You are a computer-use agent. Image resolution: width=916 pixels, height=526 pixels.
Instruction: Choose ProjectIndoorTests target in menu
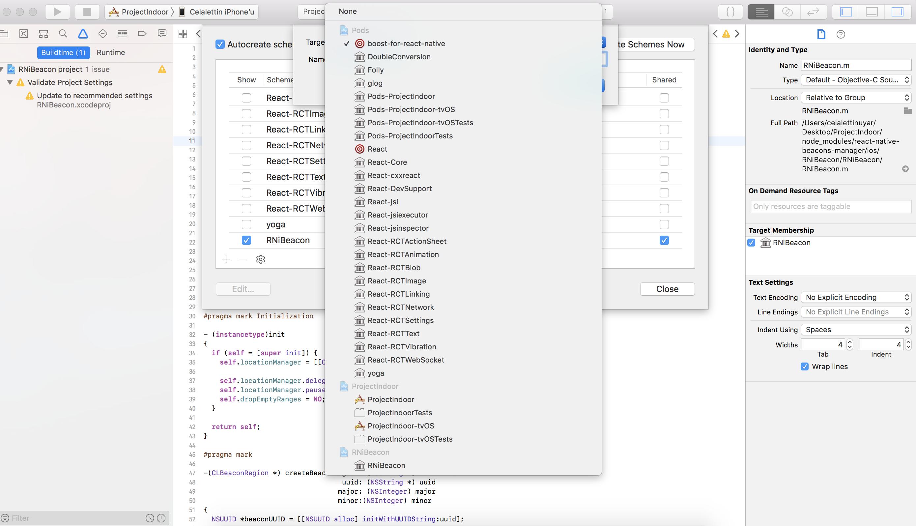point(400,413)
